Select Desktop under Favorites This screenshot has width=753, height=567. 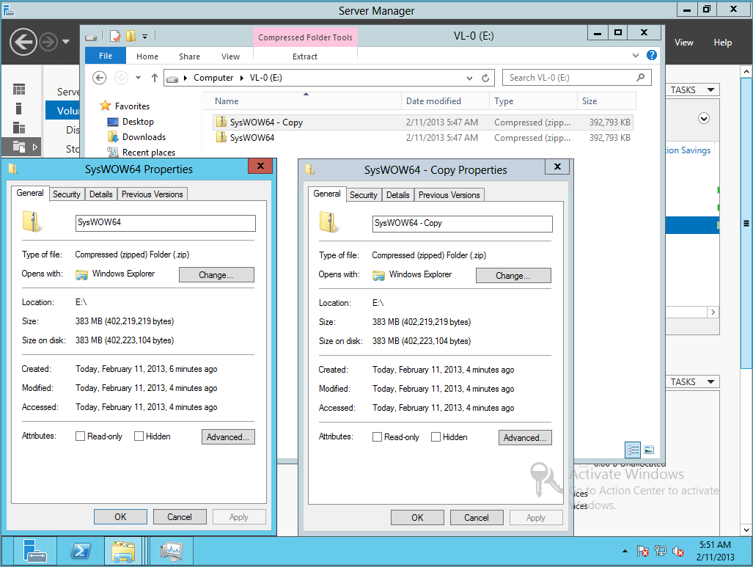coord(137,122)
